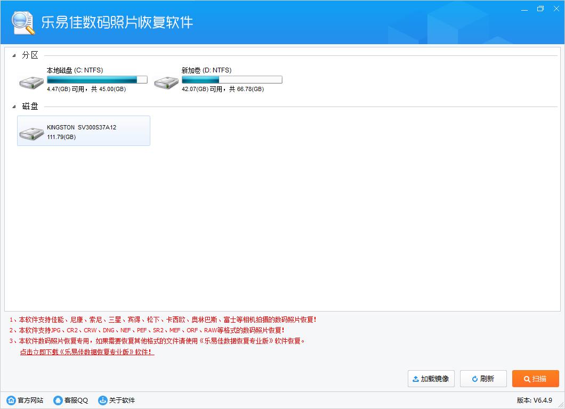Open the 乐易佳数据恢复专业版 download link
Viewport: 565px width, 409px height.
[x=85, y=352]
